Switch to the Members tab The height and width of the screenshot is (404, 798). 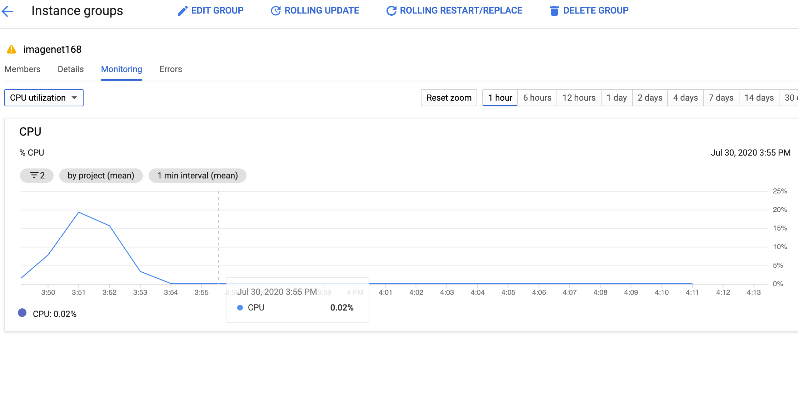[22, 69]
